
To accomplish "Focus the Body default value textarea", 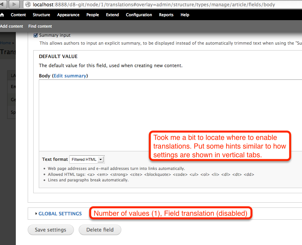I will click(x=170, y=115).
